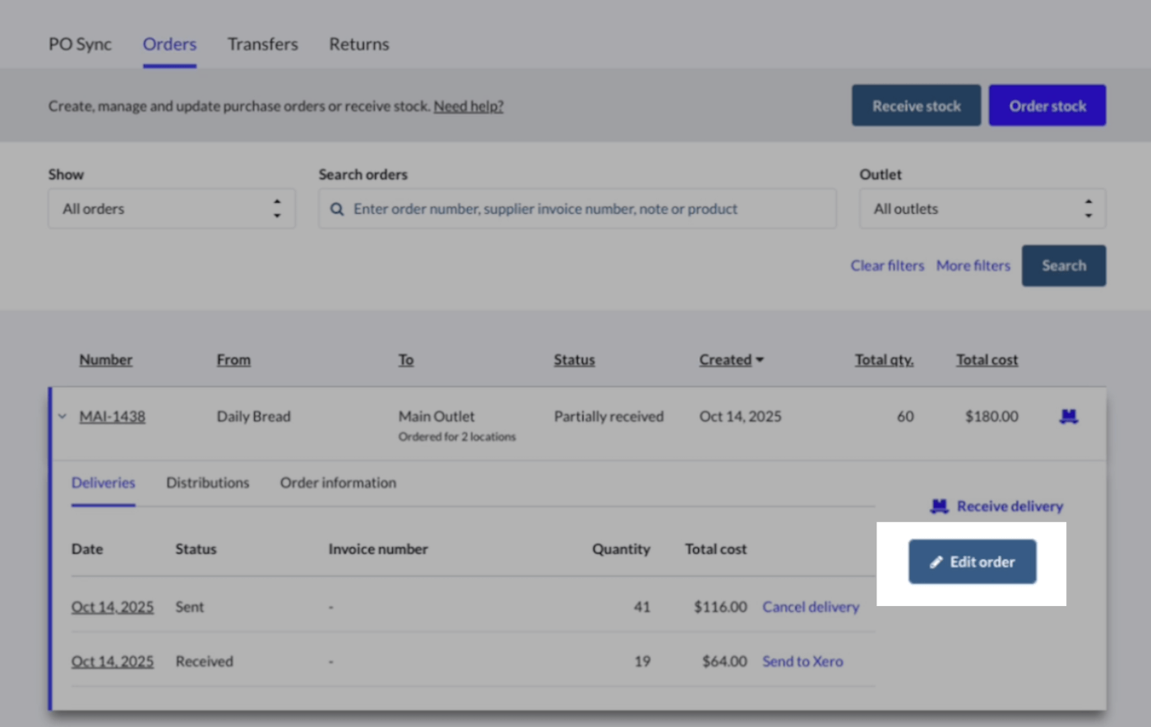Collapse the MAI-1438 order row chevron
The image size is (1151, 727).
click(x=62, y=417)
